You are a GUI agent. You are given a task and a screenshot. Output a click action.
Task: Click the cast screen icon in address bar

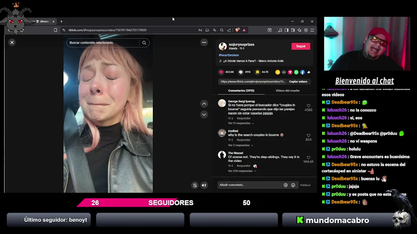(207, 30)
